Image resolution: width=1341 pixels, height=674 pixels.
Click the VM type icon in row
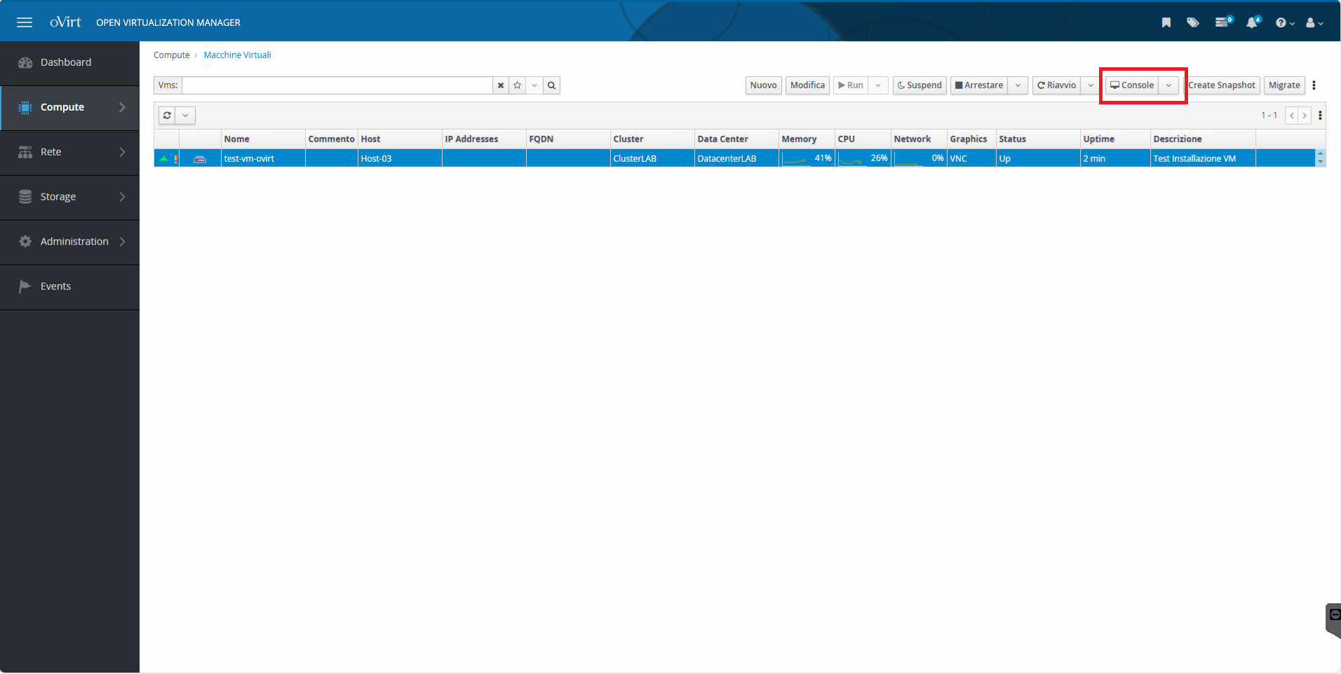(x=200, y=160)
